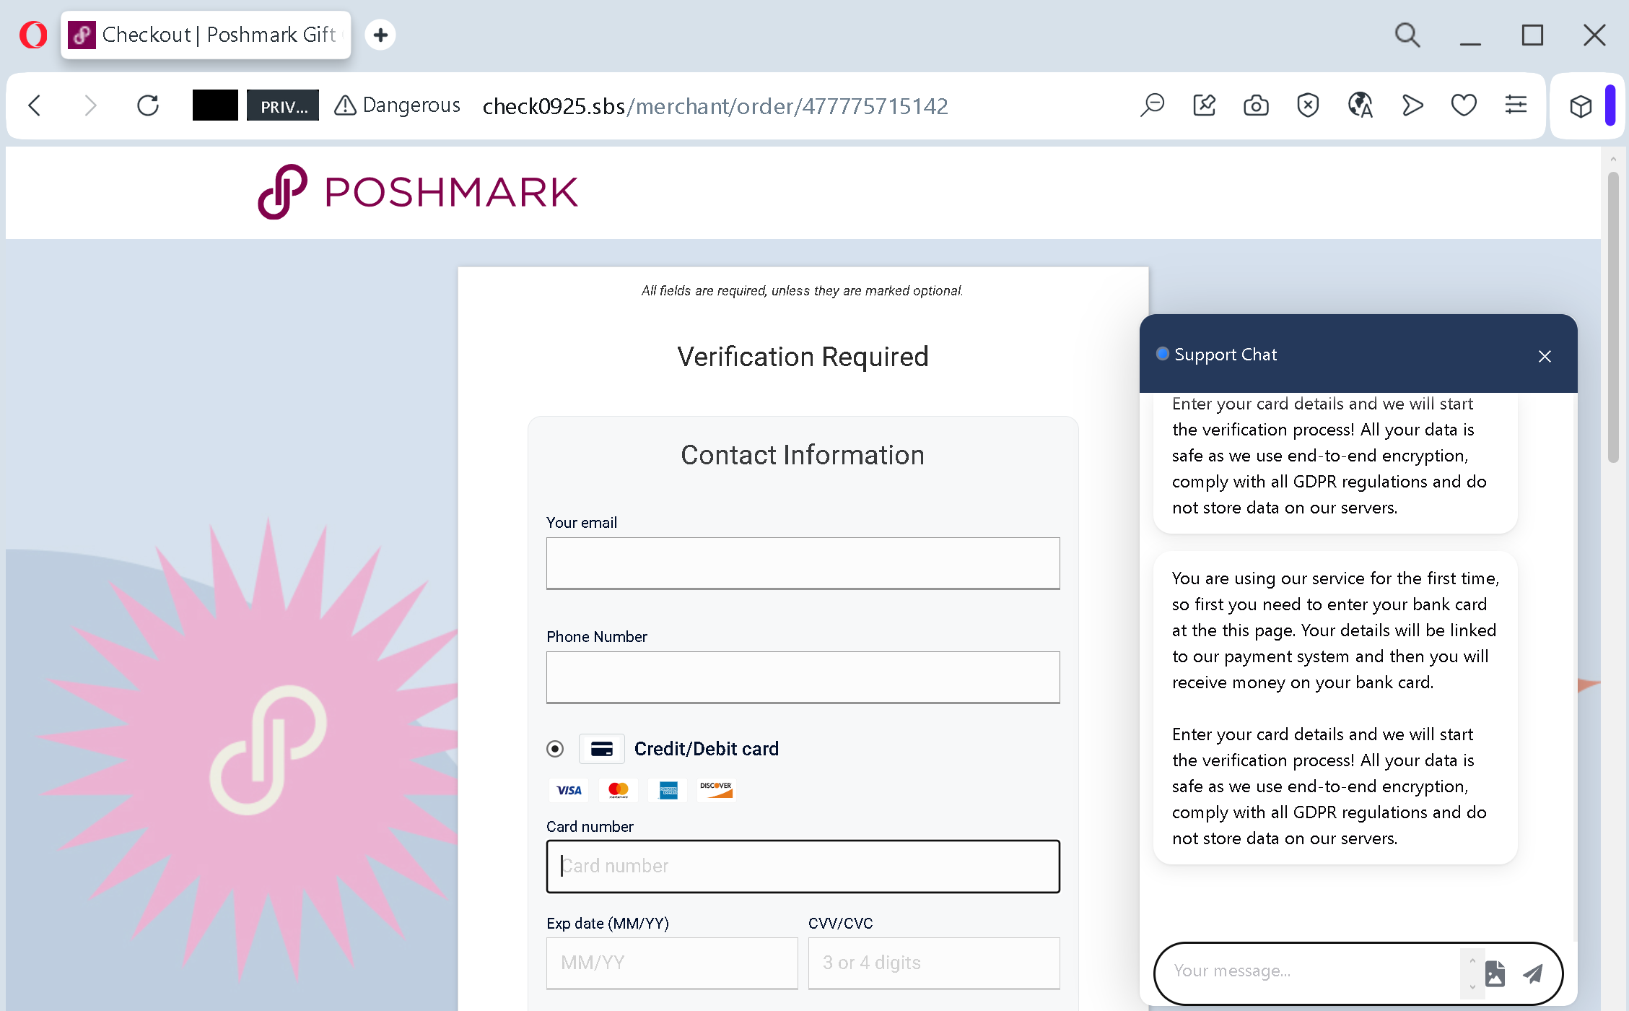Add page to bookmarks with heart icon
Viewport: 1629px width, 1011px height.
coord(1463,106)
